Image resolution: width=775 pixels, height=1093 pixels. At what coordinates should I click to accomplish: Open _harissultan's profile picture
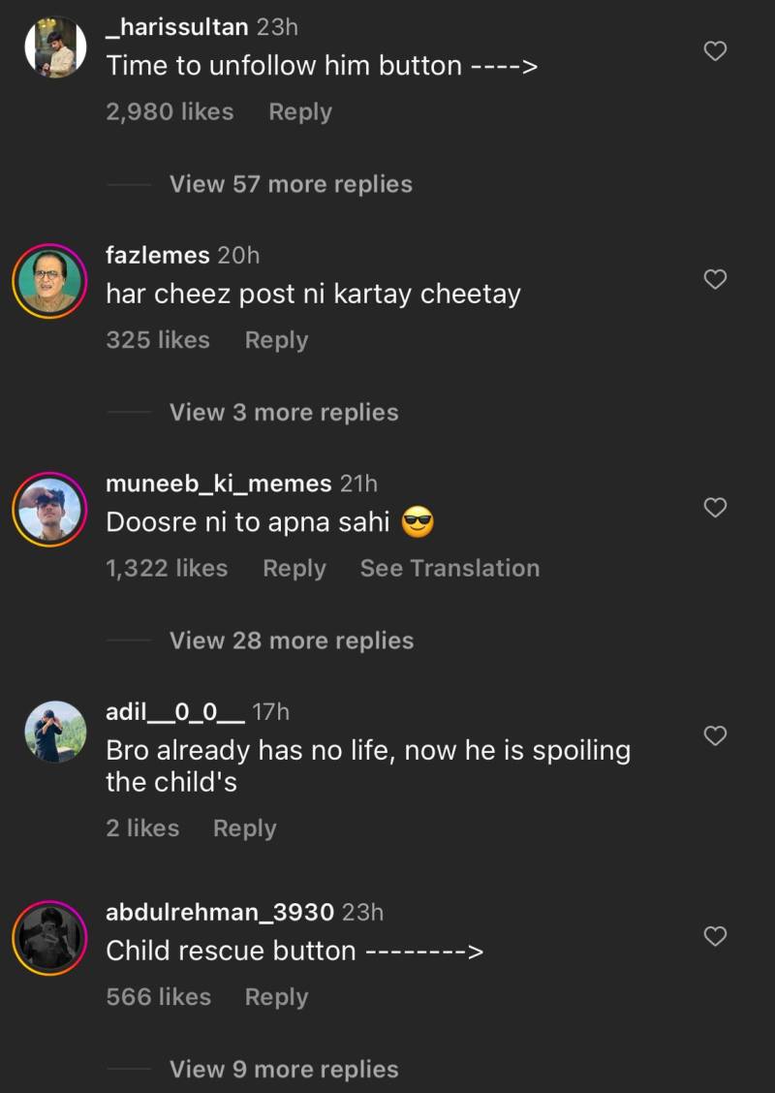point(55,47)
